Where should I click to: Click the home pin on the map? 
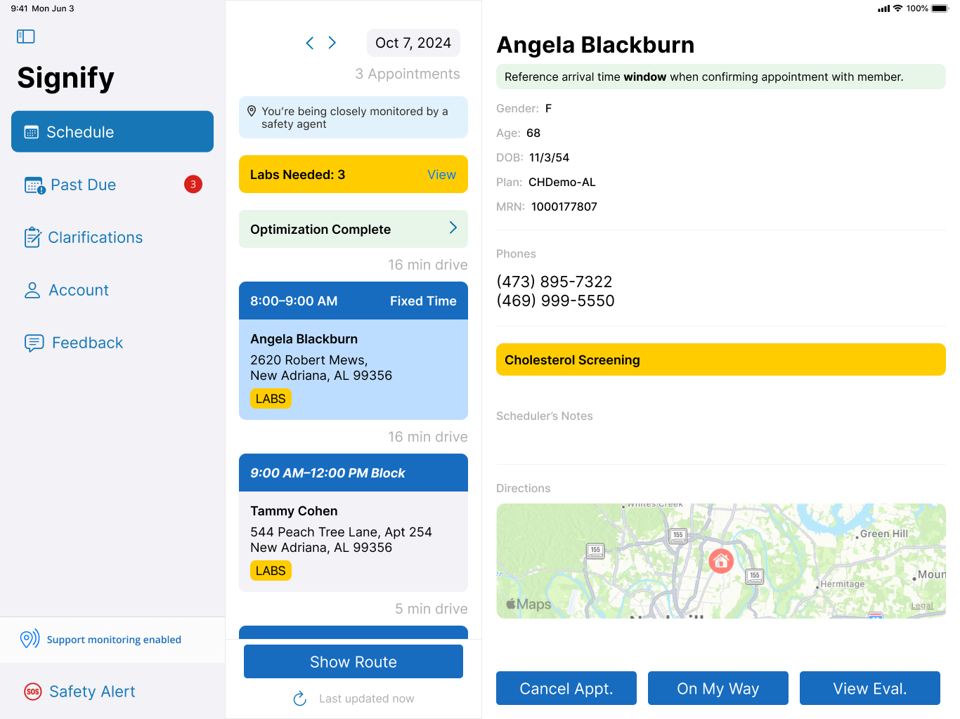[x=721, y=561]
